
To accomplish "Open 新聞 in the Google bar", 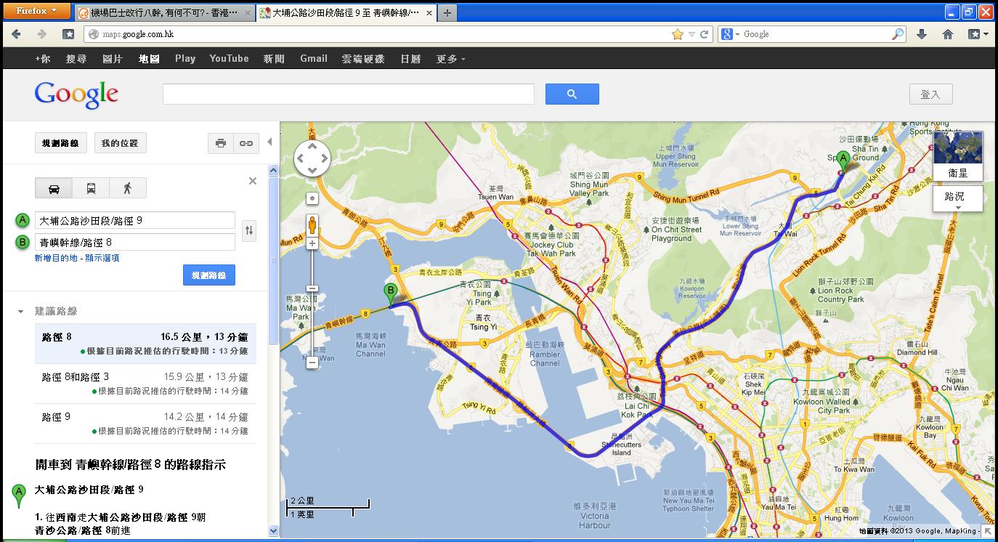I will pyautogui.click(x=275, y=59).
